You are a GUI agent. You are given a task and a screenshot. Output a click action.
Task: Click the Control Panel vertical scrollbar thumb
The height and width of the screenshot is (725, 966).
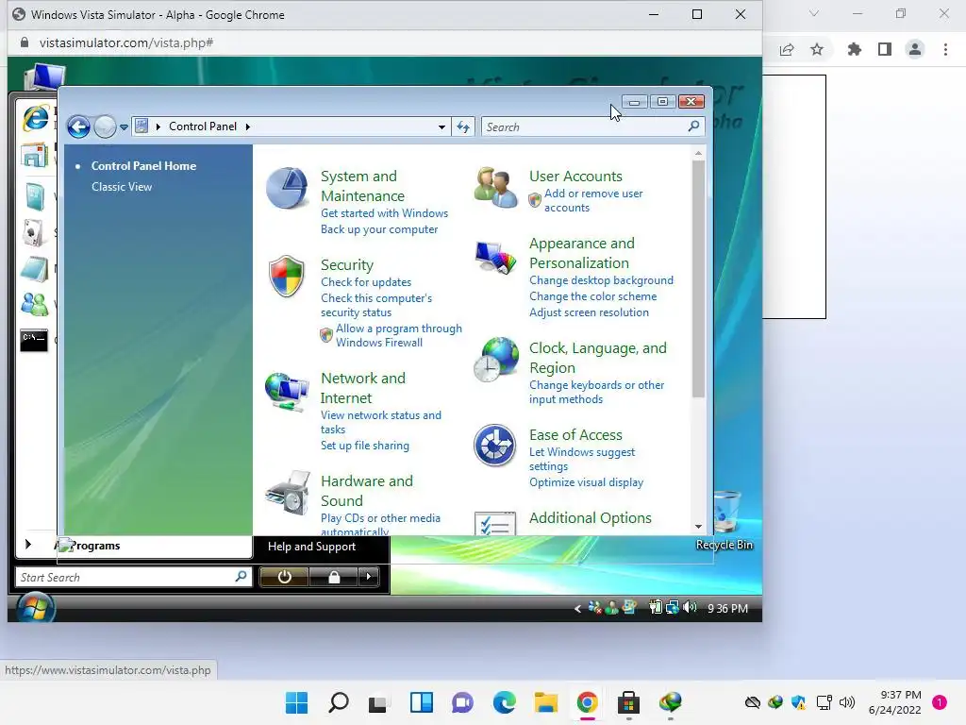click(x=698, y=278)
